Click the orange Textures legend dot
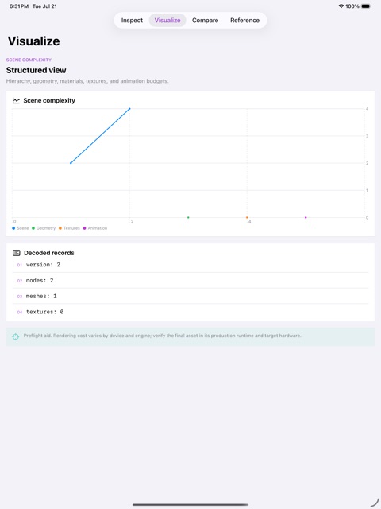The image size is (381, 509). tap(60, 228)
